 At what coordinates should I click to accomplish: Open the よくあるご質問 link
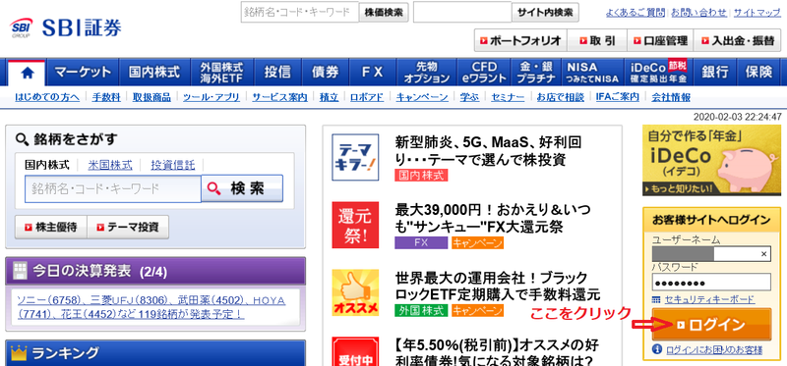636,13
